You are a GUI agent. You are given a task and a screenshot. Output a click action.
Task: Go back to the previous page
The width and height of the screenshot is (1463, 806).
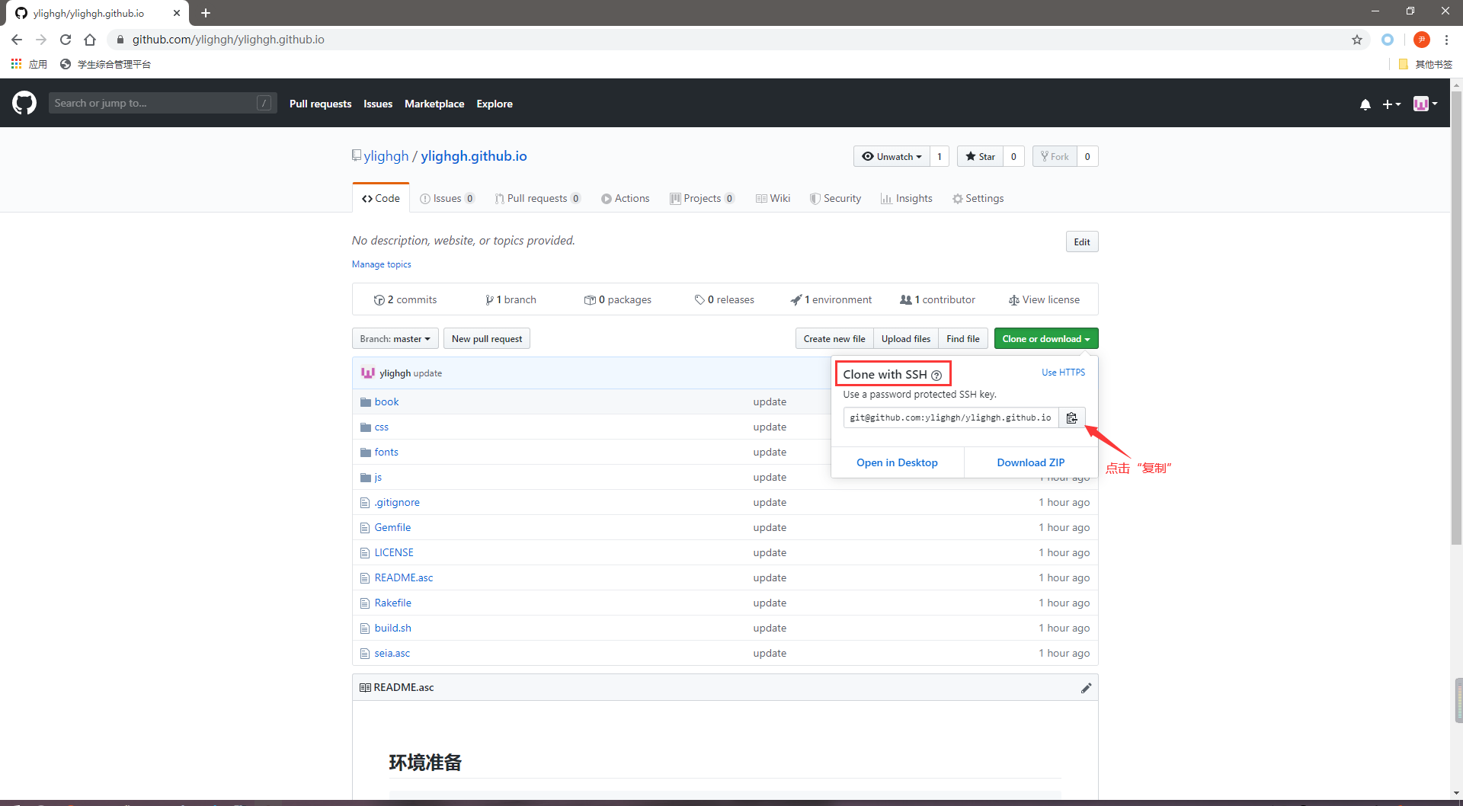(x=17, y=40)
